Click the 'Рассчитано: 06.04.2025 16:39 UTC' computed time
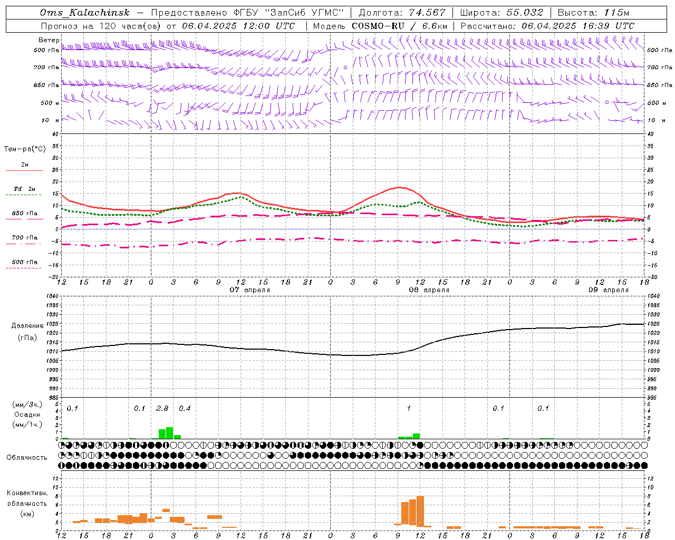Image resolution: width=675 pixels, height=540 pixels. pos(547,26)
